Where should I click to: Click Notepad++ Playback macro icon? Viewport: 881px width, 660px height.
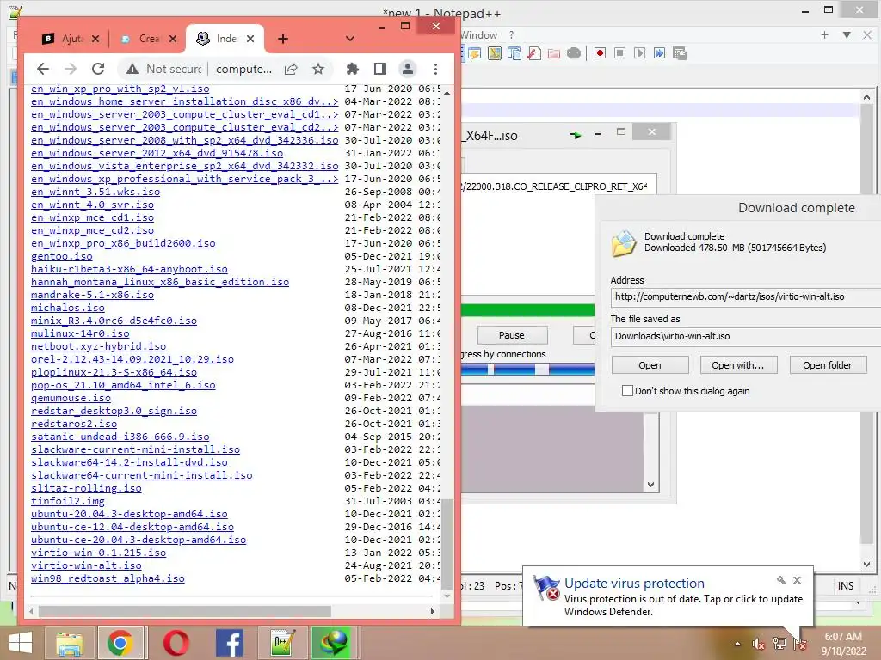tap(639, 53)
